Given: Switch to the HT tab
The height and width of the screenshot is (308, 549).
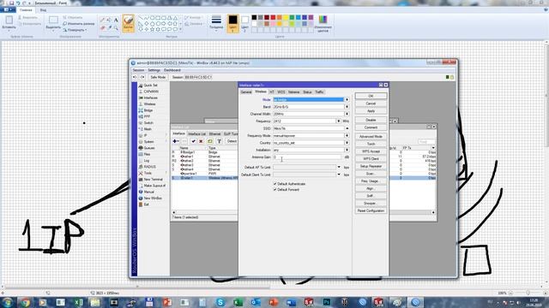Looking at the screenshot, I should [x=272, y=92].
